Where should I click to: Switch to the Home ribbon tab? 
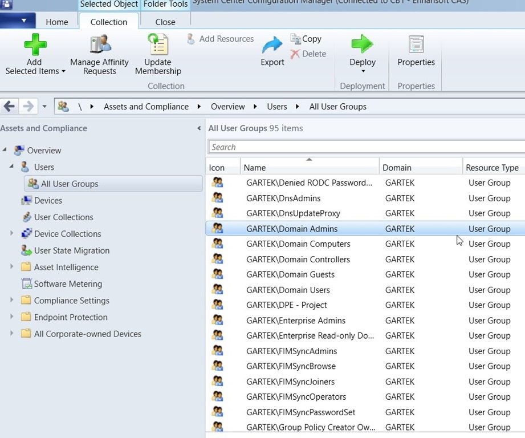[57, 22]
